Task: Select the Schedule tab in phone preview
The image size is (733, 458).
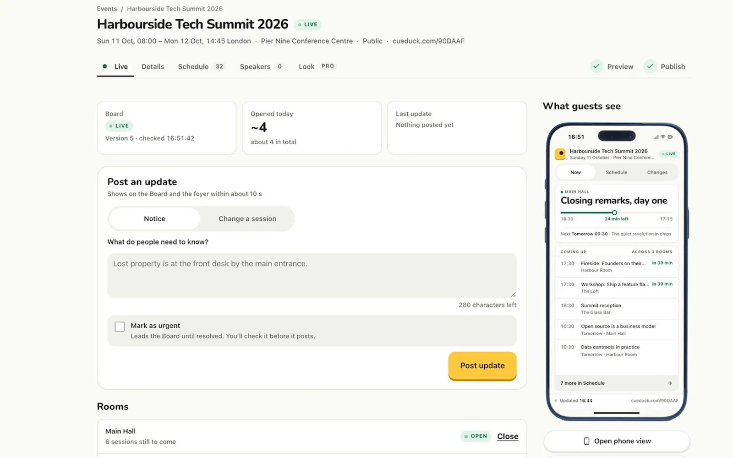Action: click(616, 173)
